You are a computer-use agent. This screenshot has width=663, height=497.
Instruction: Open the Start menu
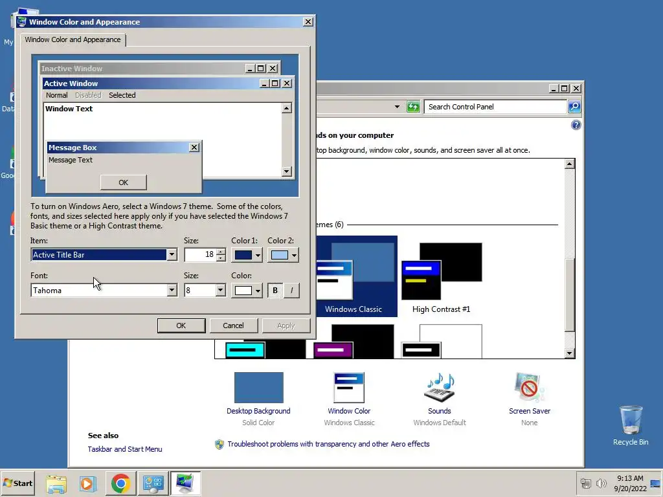point(17,483)
